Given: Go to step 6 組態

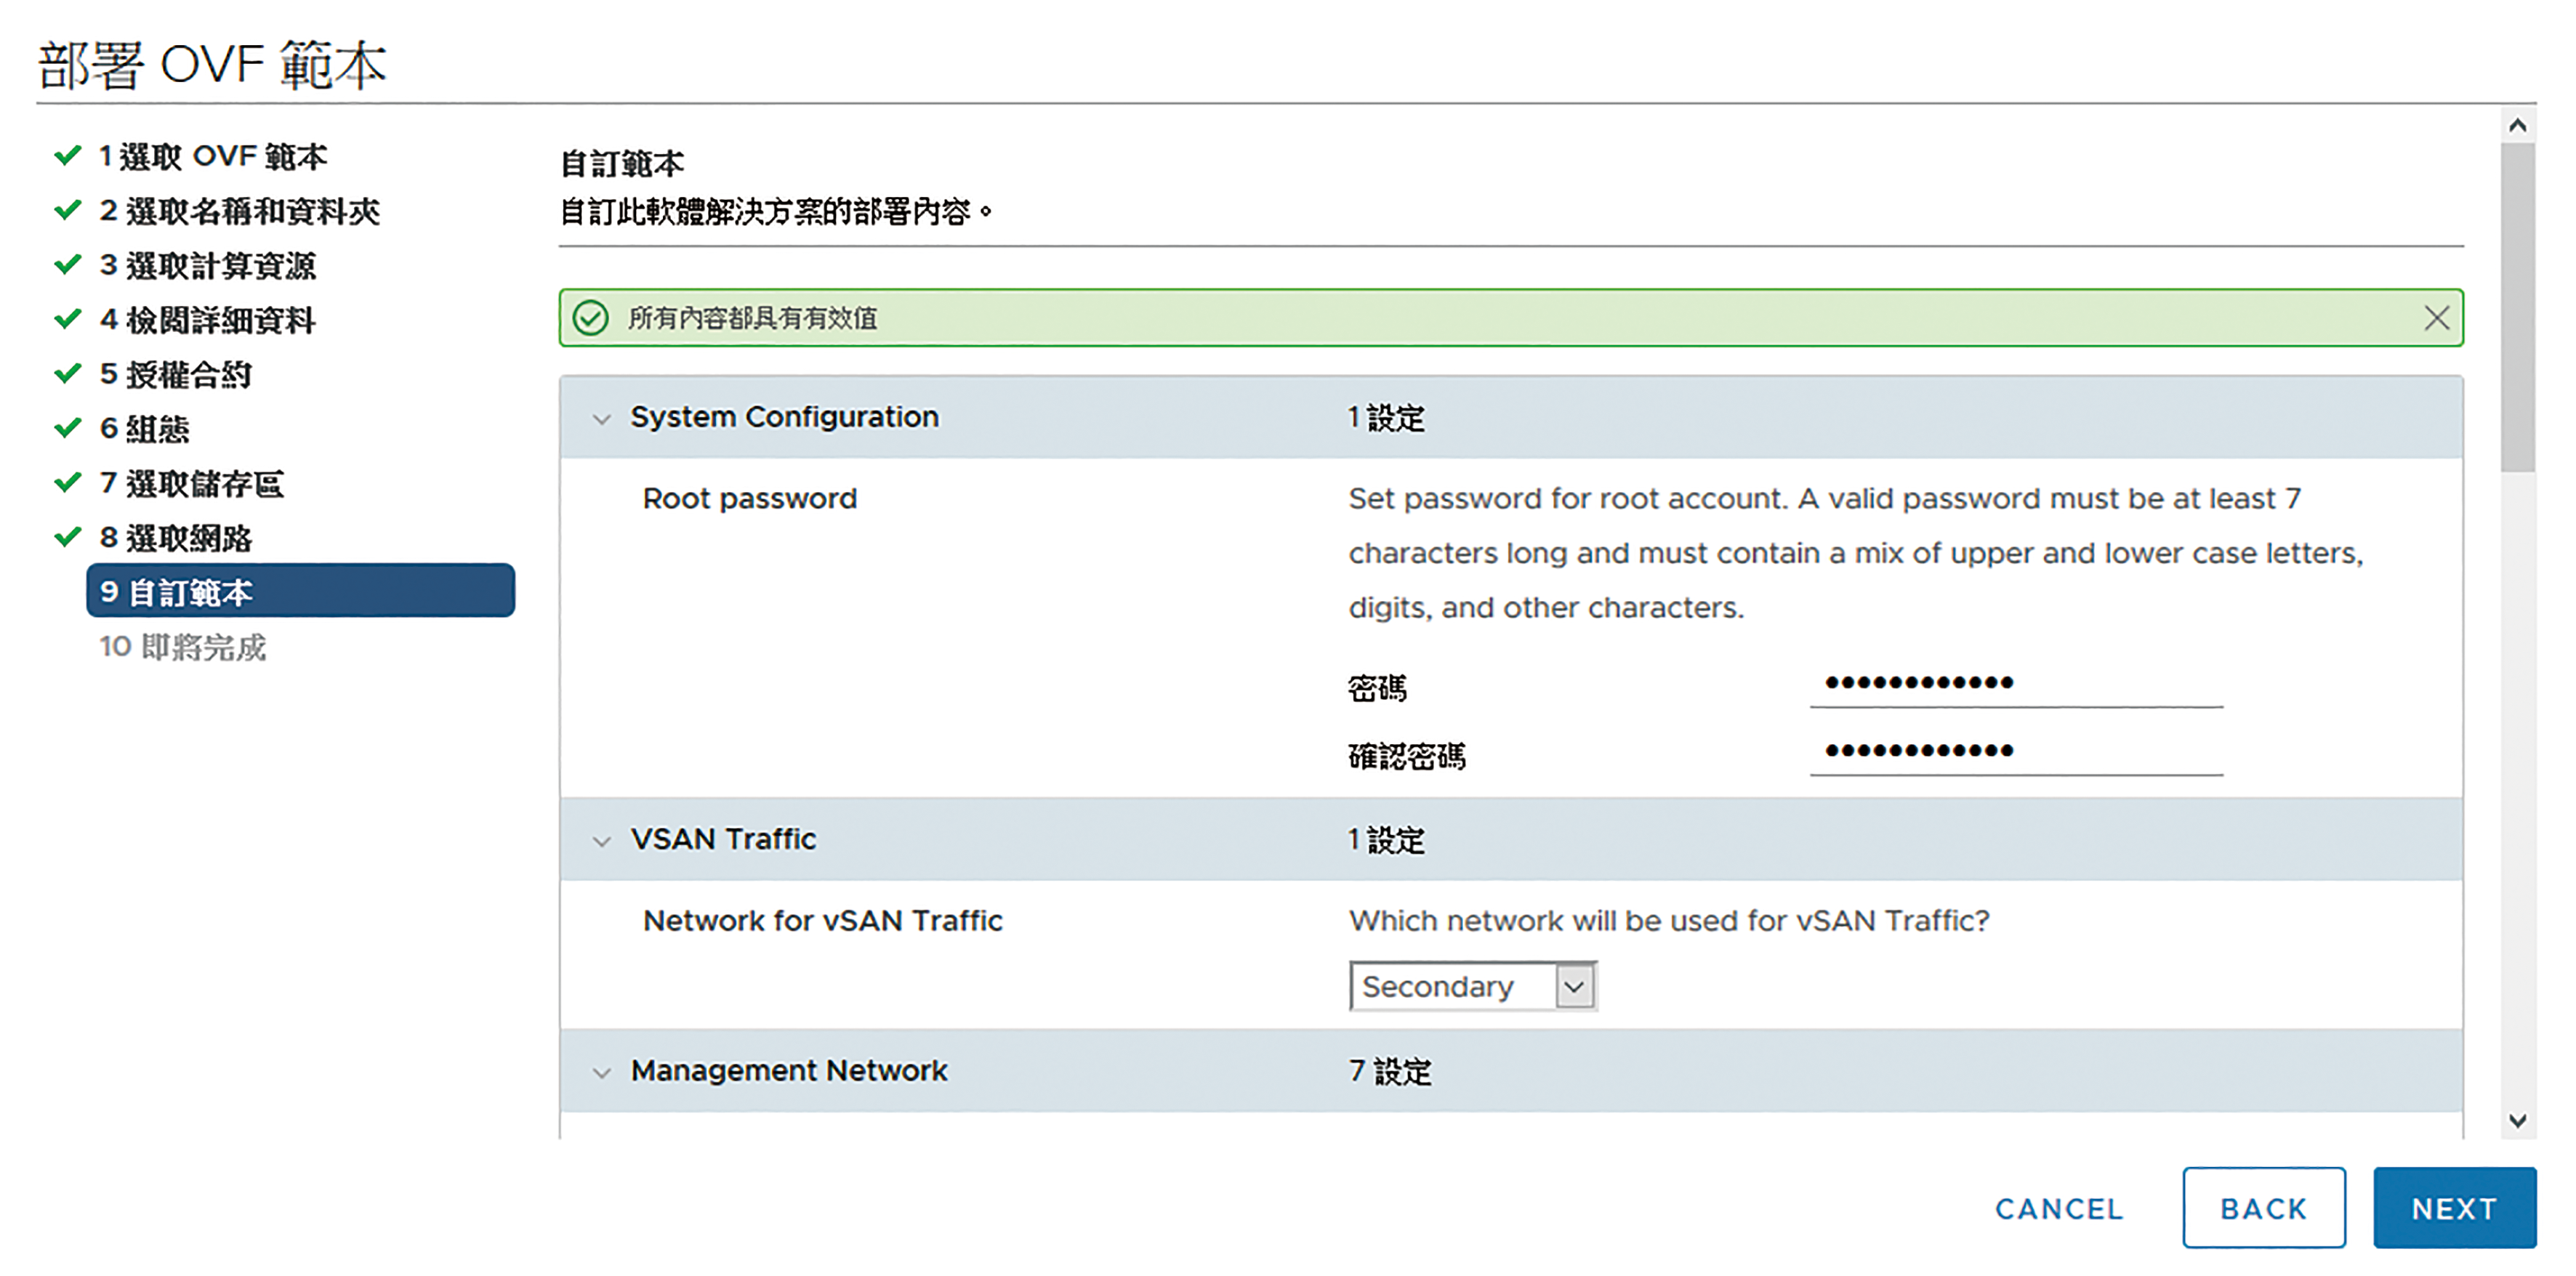Looking at the screenshot, I should (x=144, y=428).
